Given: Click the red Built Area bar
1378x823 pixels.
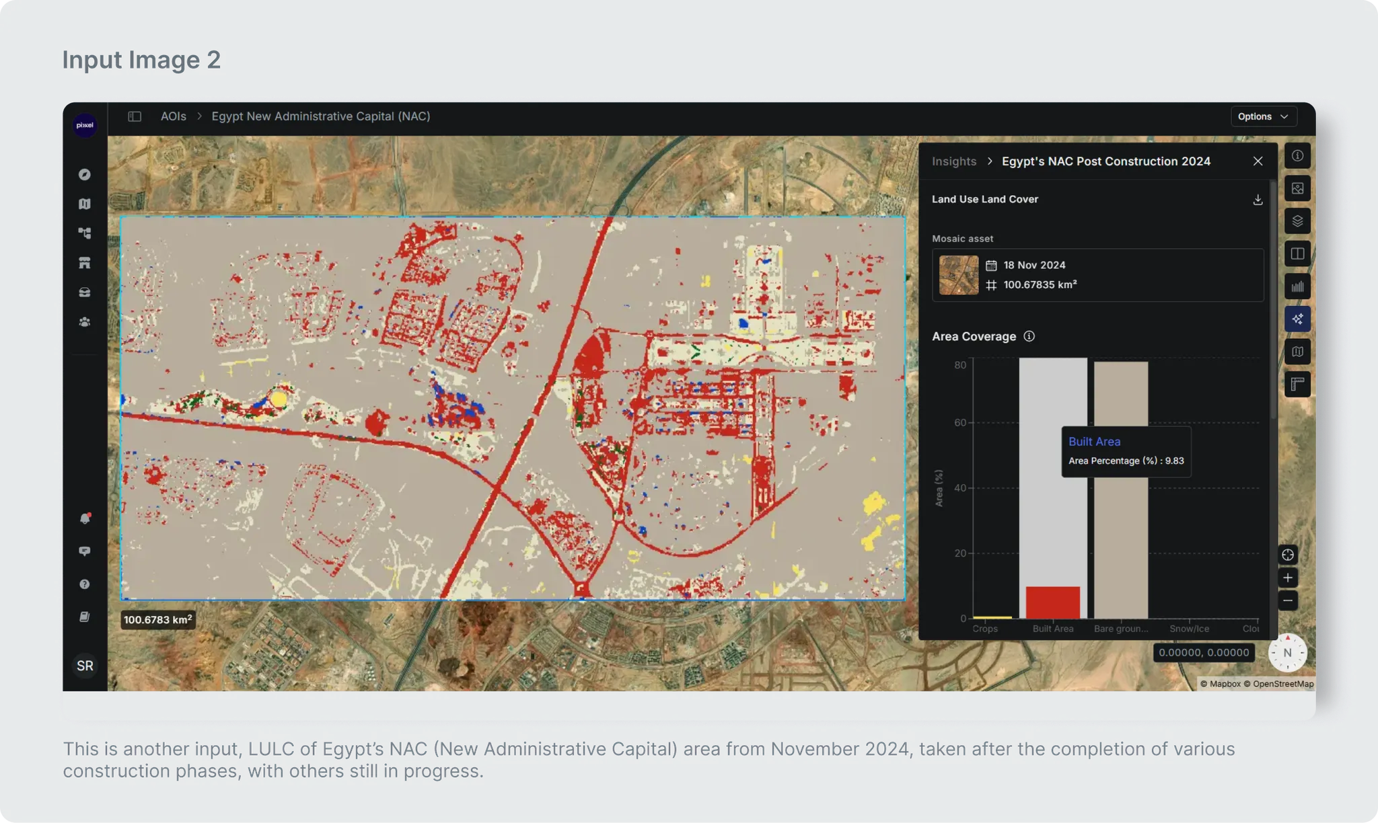Looking at the screenshot, I should tap(1053, 602).
